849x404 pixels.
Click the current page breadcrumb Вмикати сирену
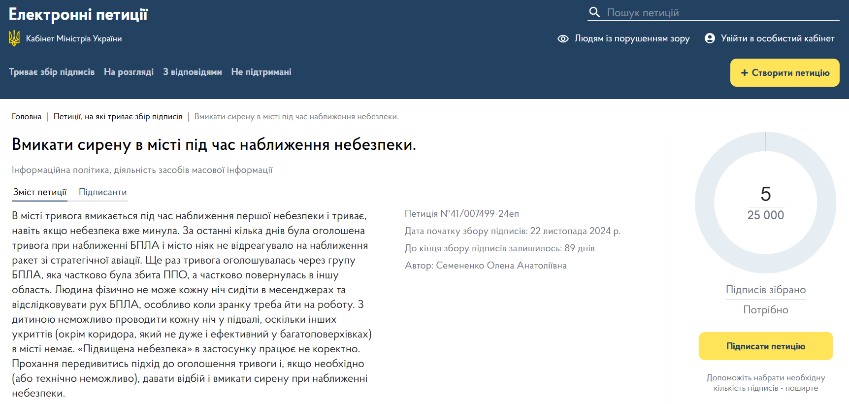click(x=296, y=117)
